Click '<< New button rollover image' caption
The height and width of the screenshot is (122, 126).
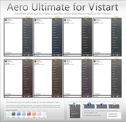coord(93,116)
